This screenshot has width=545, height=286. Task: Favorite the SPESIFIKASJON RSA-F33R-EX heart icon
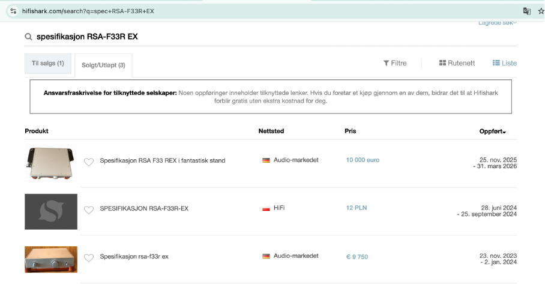point(89,210)
